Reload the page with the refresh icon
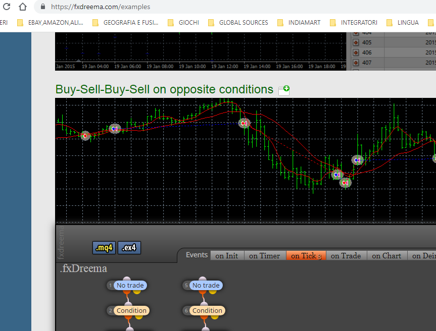 (x=6, y=7)
